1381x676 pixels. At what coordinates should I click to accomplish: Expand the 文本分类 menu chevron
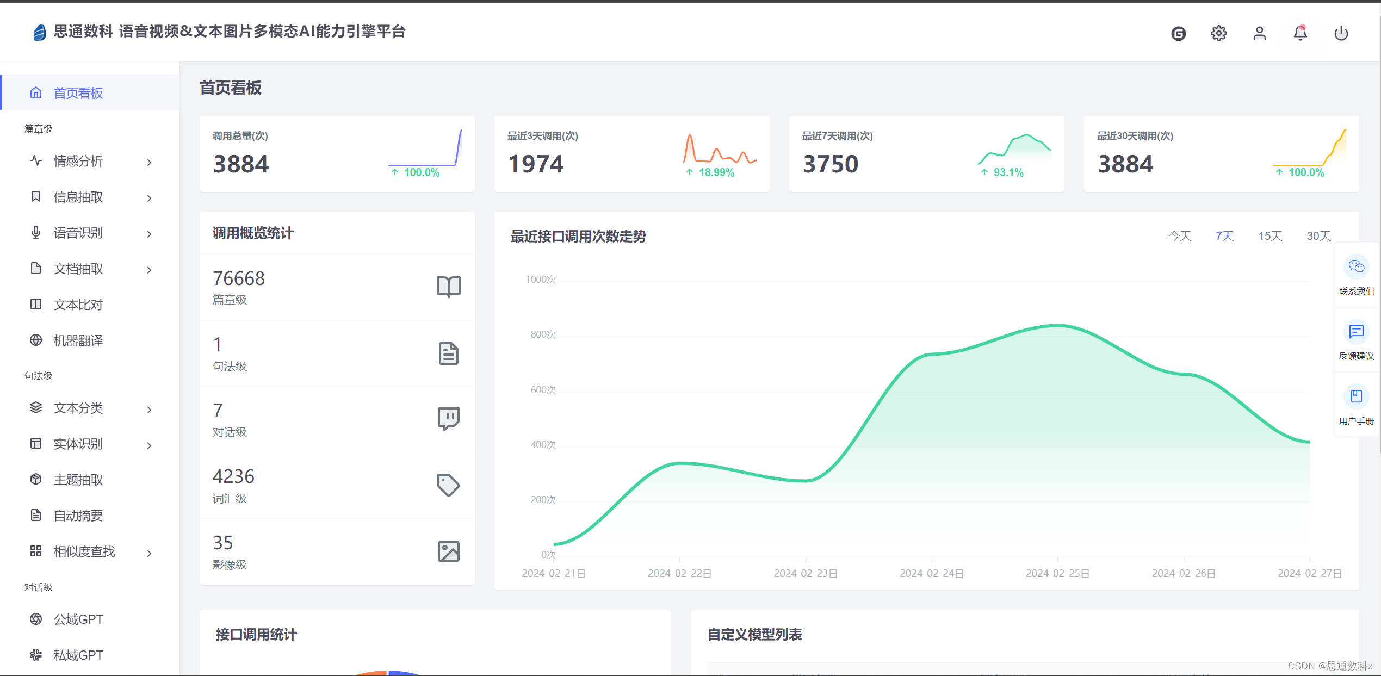pyautogui.click(x=149, y=410)
